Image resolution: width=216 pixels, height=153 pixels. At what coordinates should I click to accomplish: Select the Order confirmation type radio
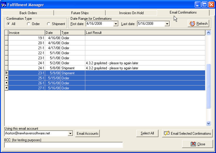28,24
